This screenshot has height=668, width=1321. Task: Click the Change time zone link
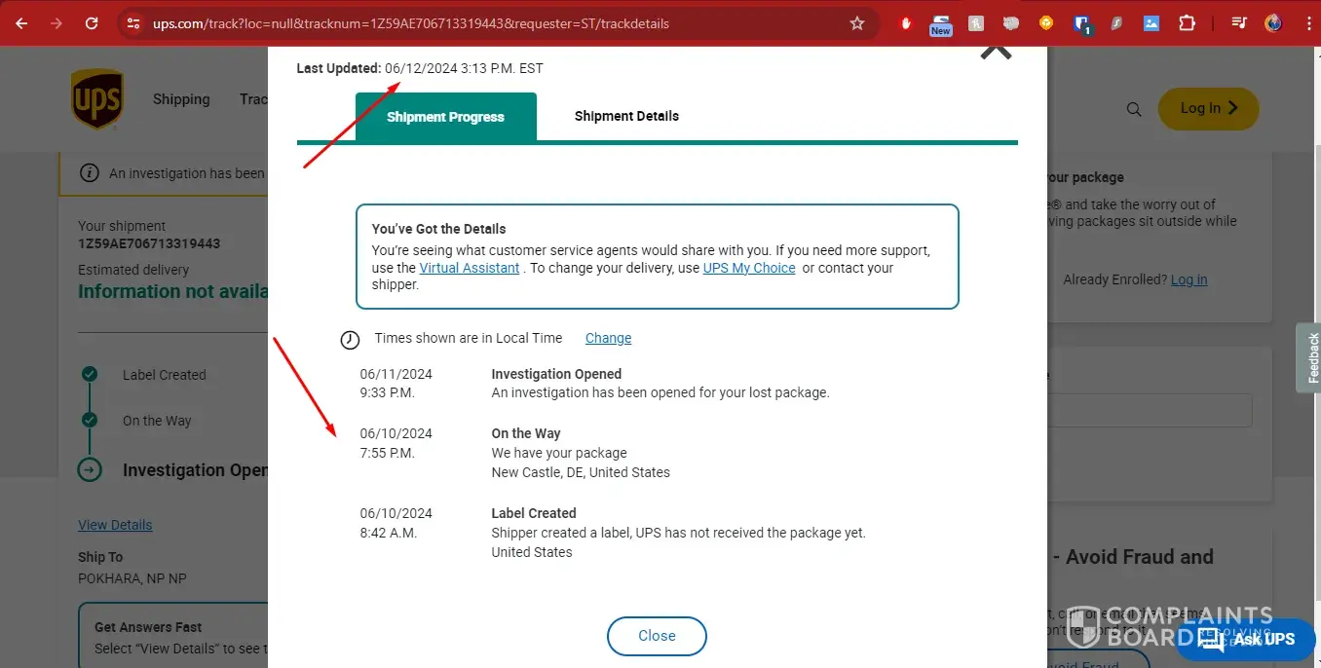click(608, 338)
